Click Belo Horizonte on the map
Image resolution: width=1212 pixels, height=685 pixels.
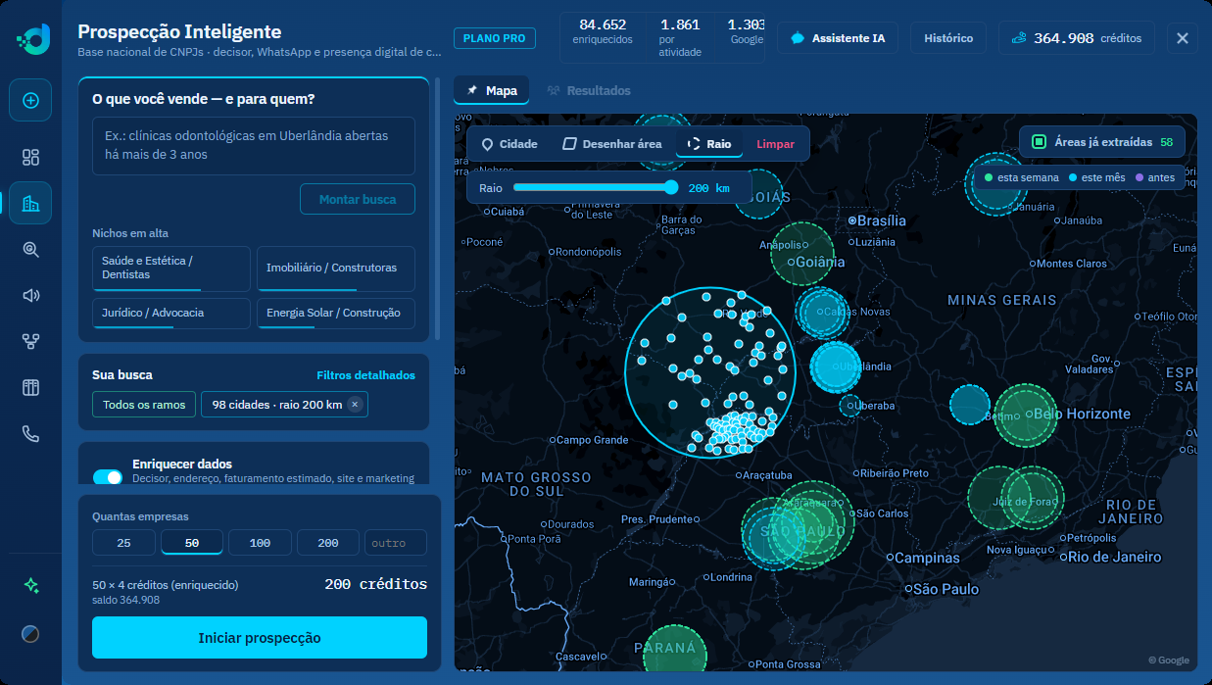tap(1081, 414)
